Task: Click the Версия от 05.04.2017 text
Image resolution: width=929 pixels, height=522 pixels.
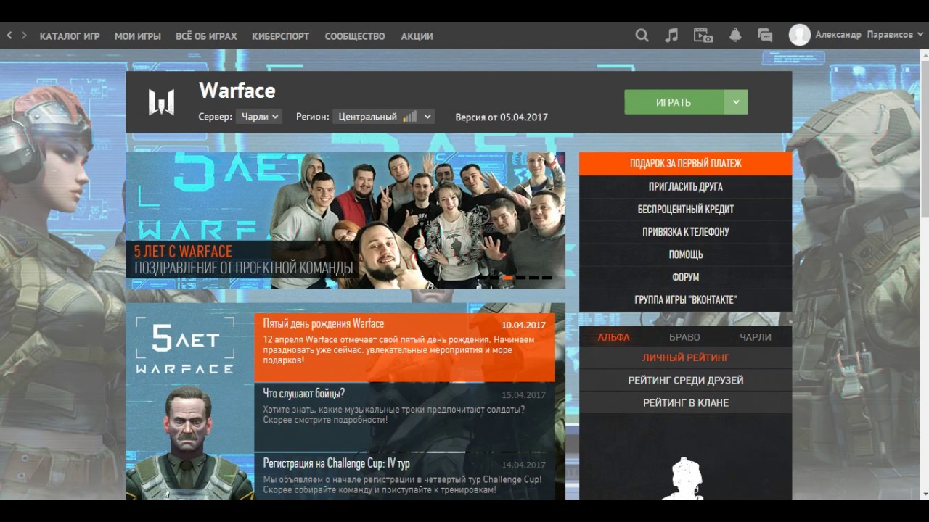Action: [x=502, y=117]
